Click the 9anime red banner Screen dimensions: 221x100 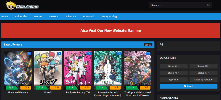click(x=111, y=30)
